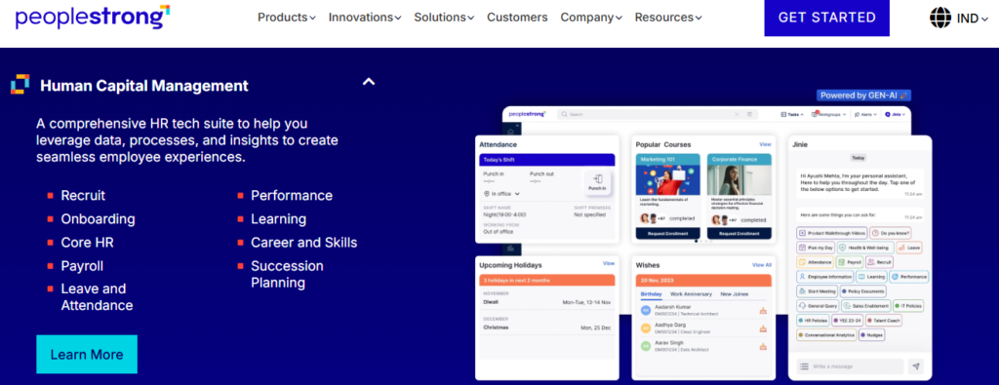Open the Resources dropdown menu
The image size is (999, 385).
(668, 18)
